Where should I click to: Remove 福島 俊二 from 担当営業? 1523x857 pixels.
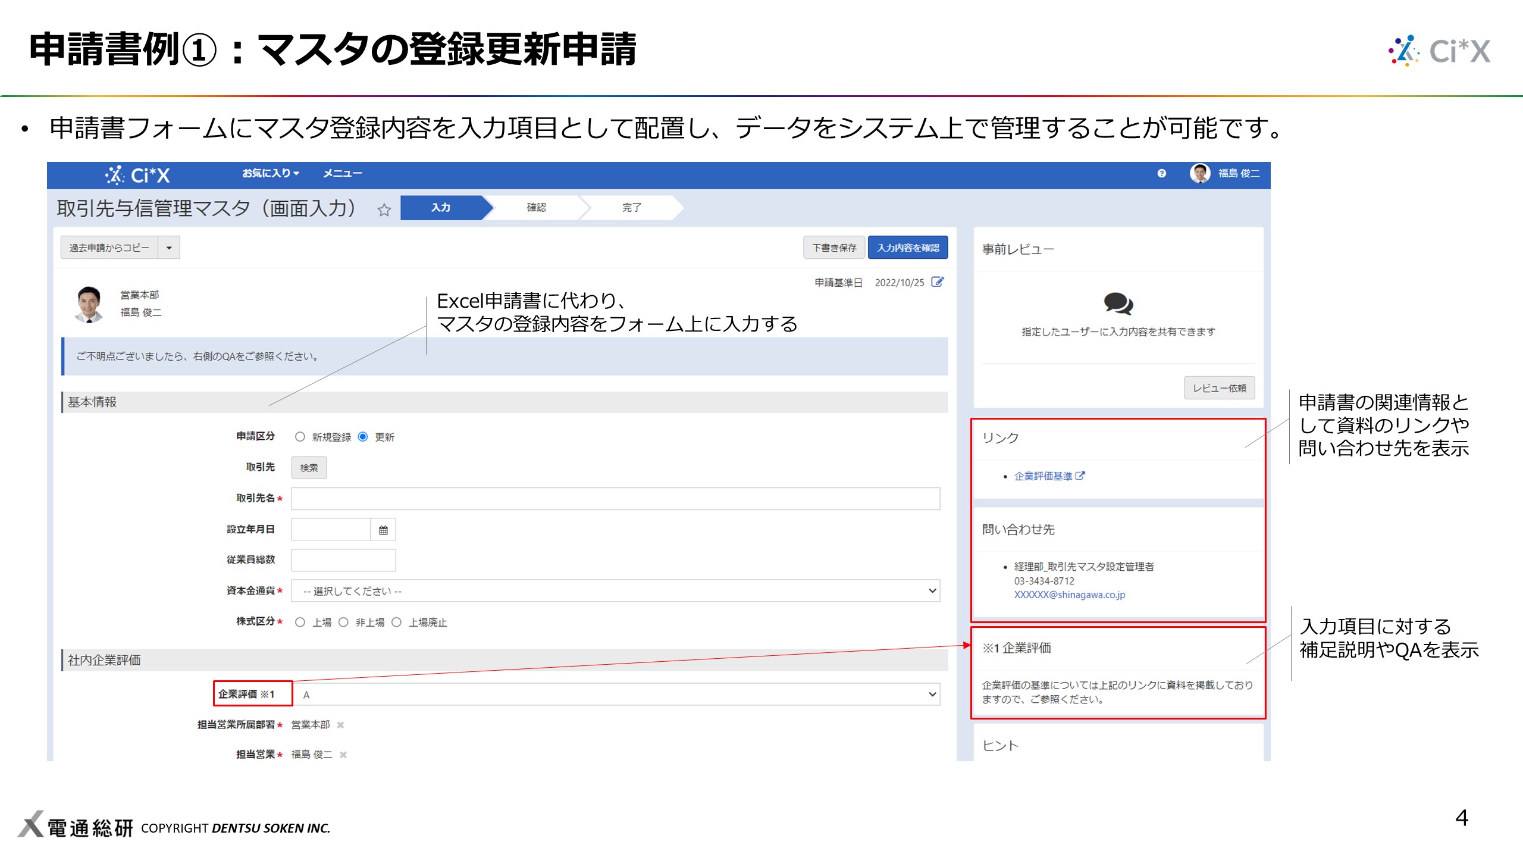(x=343, y=755)
